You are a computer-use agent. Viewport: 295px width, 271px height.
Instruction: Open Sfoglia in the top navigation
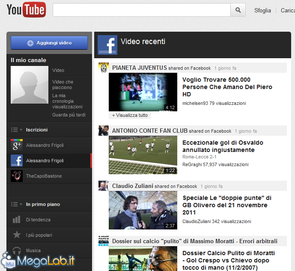tap(262, 10)
